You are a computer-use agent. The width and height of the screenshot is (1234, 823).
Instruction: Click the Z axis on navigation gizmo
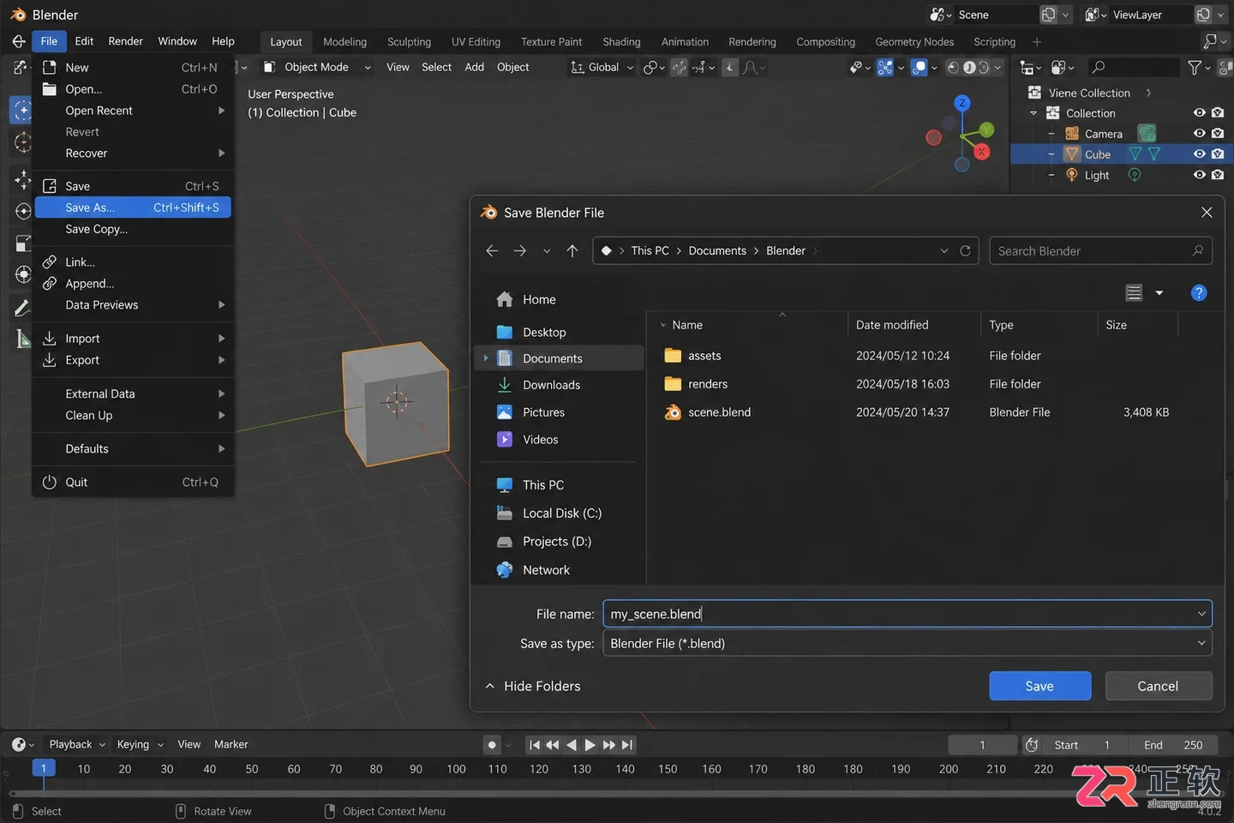pos(962,103)
